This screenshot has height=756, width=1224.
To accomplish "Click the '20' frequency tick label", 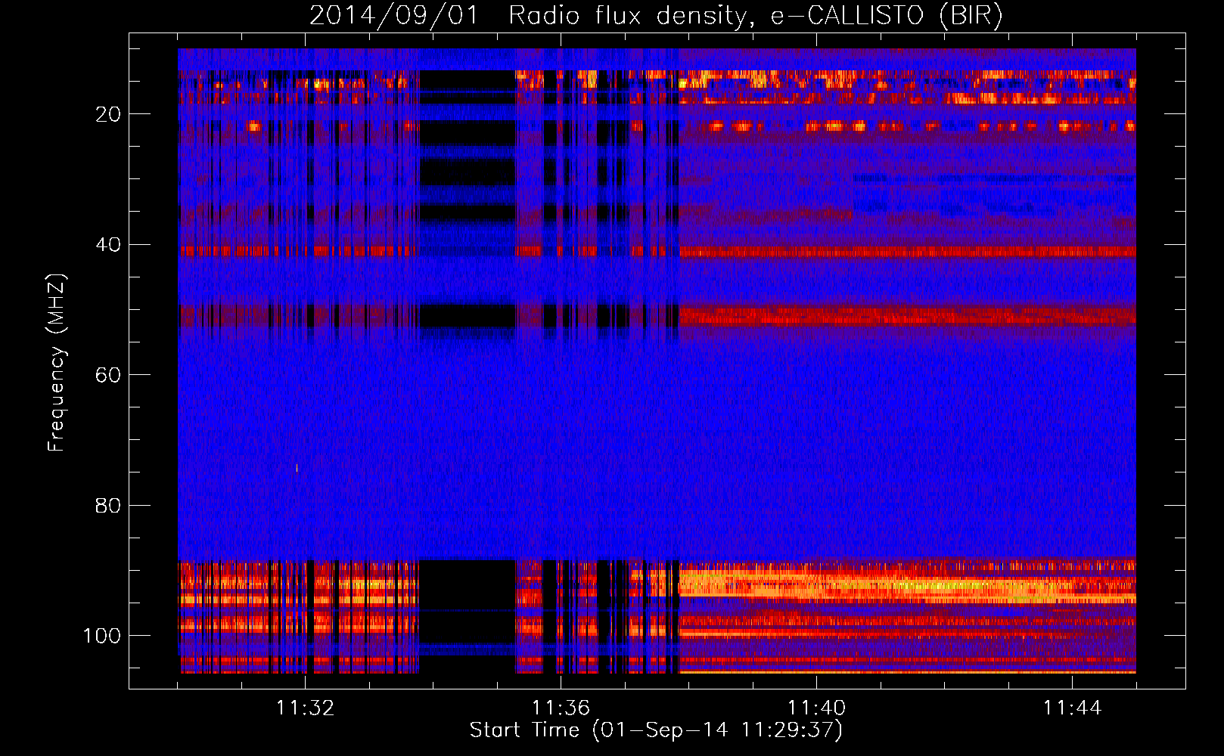I will click(109, 114).
